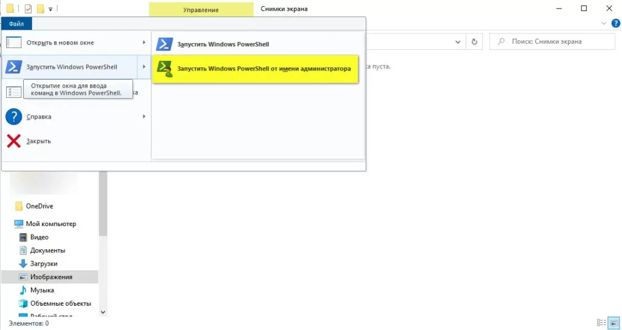The image size is (622, 330).
Task: Select Изображения in the sidebar
Action: click(x=50, y=277)
